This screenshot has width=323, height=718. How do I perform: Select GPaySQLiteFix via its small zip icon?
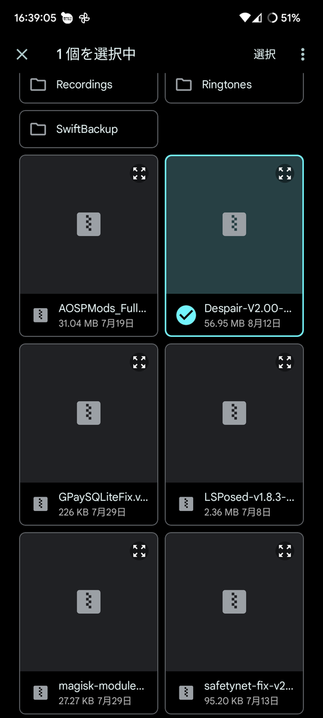41,504
